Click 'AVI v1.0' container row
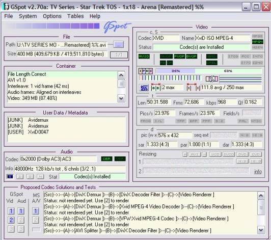The image size is (271, 240). [62, 80]
